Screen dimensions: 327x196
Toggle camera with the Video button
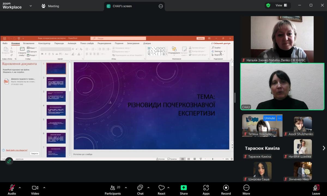(x=35, y=188)
